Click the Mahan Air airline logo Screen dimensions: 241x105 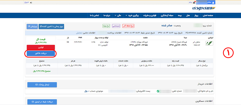point(209,43)
